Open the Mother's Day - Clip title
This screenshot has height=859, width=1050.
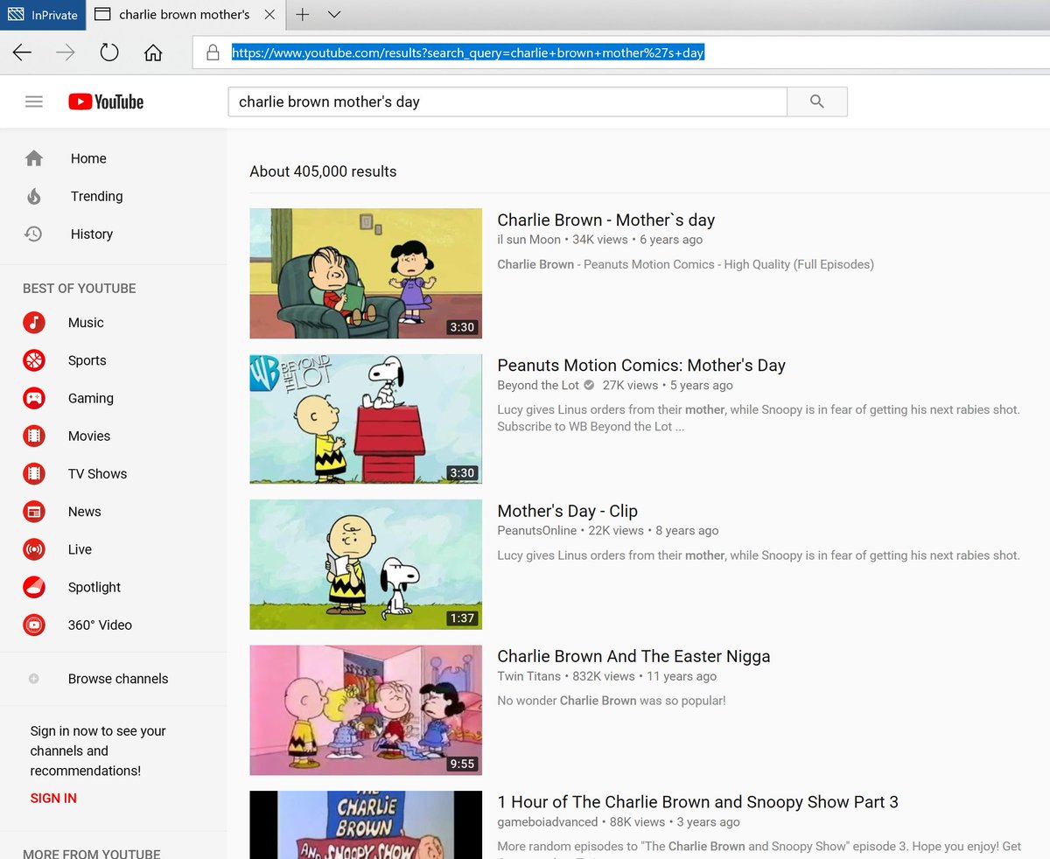click(x=567, y=511)
